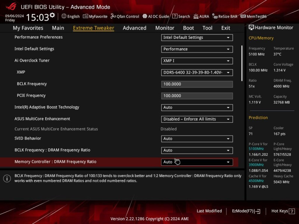299x224 pixels.
Task: Click the info icon in the help area
Action: point(7,178)
